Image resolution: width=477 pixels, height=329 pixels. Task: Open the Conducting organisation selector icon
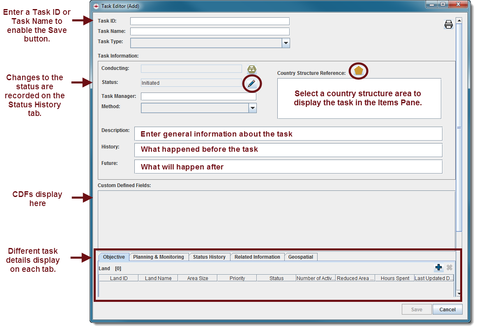[x=251, y=70]
